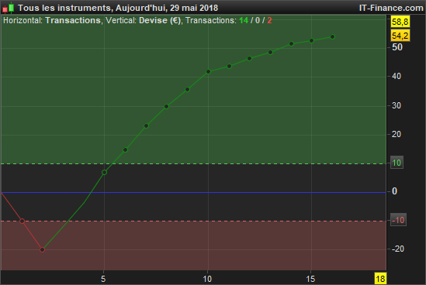The height and width of the screenshot is (285, 426).
Task: Select the data point at transaction 10
Action: pos(209,71)
